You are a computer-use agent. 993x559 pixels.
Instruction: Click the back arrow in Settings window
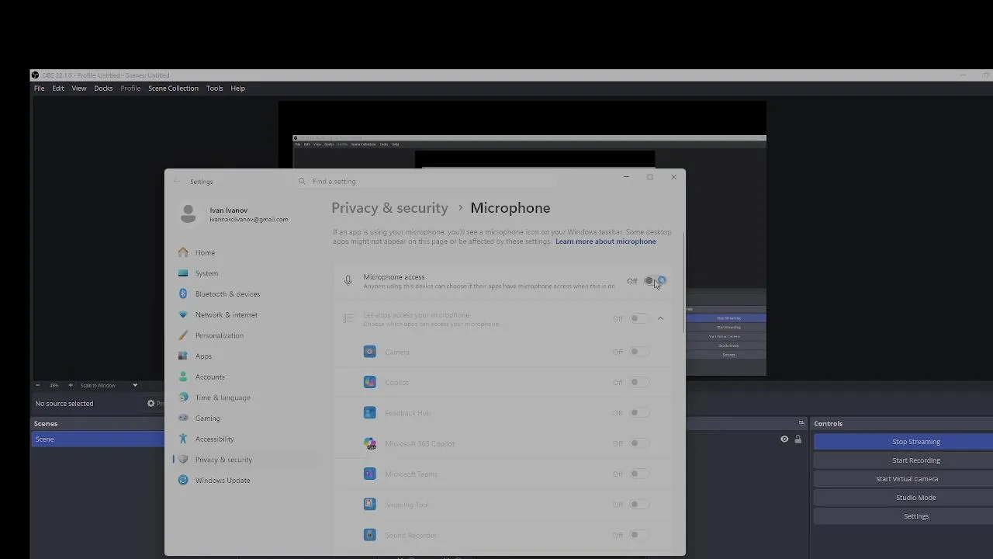coord(176,181)
